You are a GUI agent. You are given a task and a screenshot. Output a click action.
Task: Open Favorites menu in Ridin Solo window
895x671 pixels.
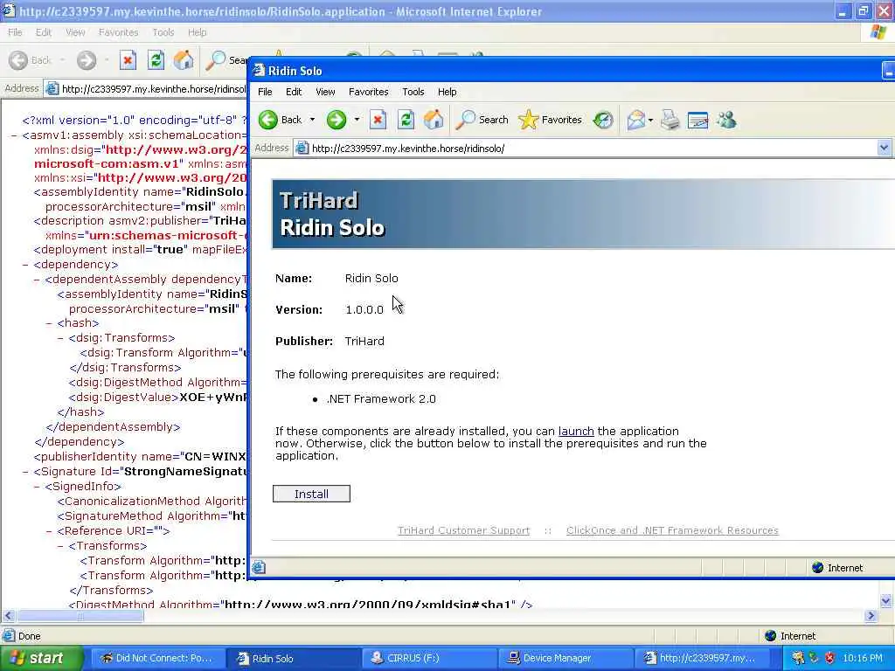tap(369, 92)
